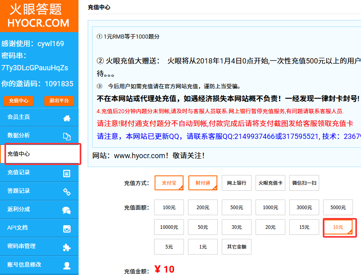Select the 其它金额 custom amount option
The width and height of the screenshot is (361, 275).
coord(237,247)
